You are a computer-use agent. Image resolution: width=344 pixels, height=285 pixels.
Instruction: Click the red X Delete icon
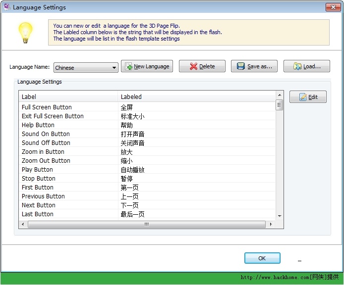click(x=193, y=66)
